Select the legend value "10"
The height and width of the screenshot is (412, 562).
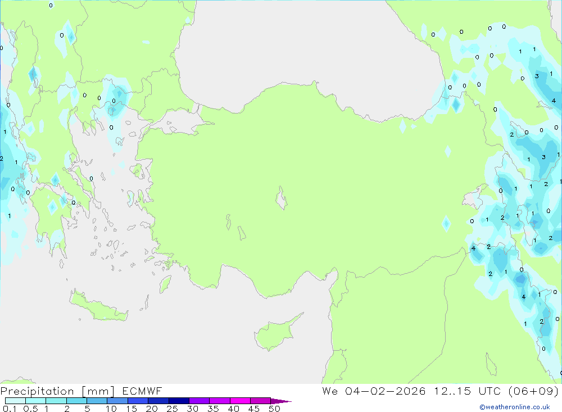coord(111,409)
